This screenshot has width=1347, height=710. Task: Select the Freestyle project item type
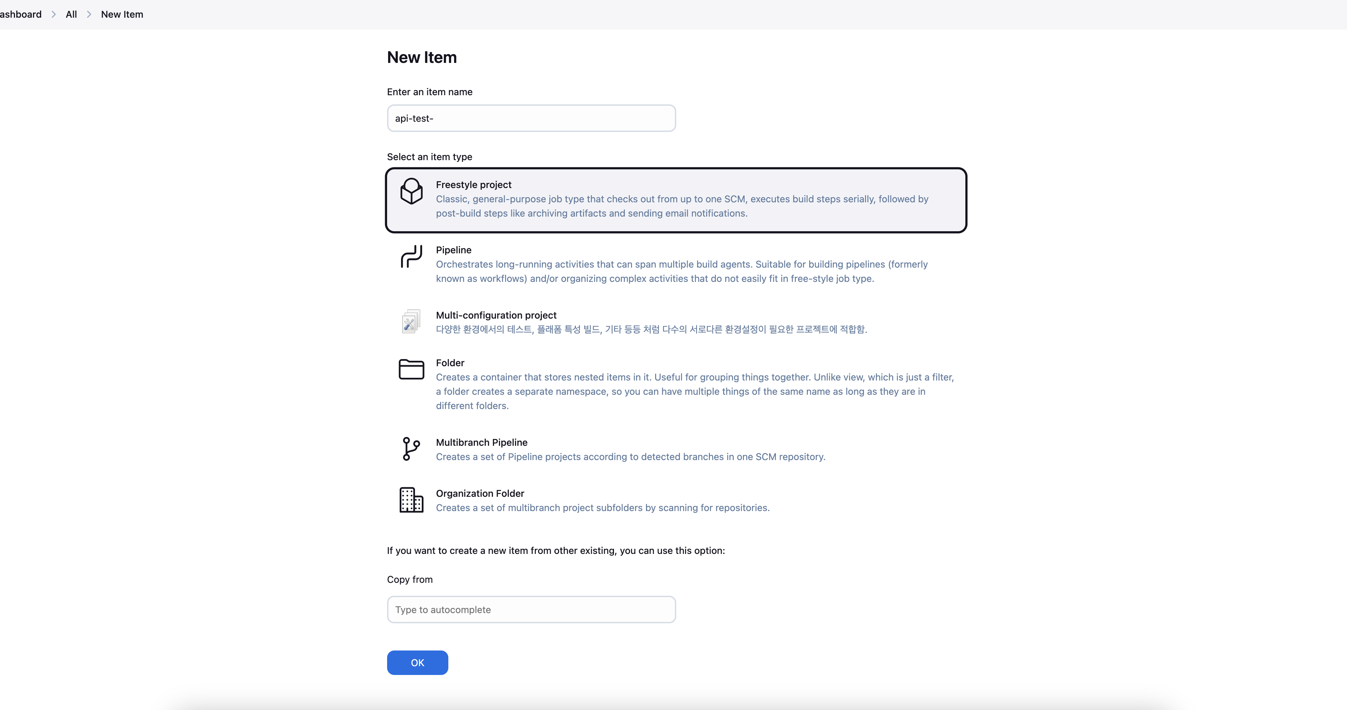(x=473, y=185)
